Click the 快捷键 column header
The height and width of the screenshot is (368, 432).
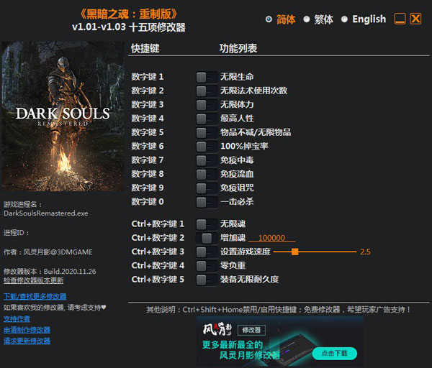145,48
